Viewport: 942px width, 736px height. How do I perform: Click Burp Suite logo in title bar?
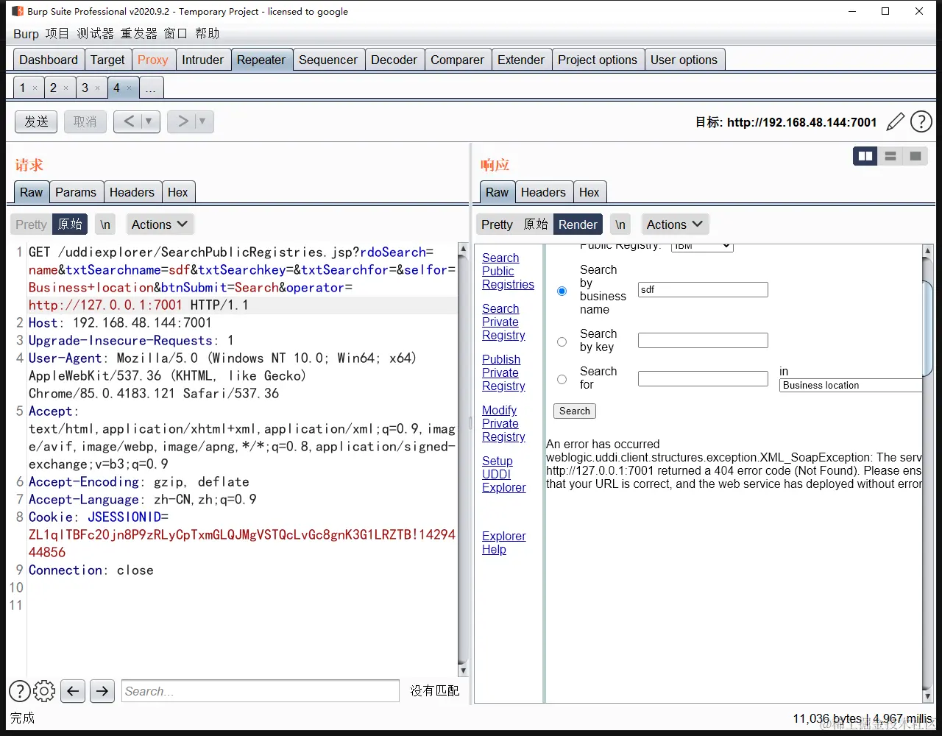[x=18, y=11]
